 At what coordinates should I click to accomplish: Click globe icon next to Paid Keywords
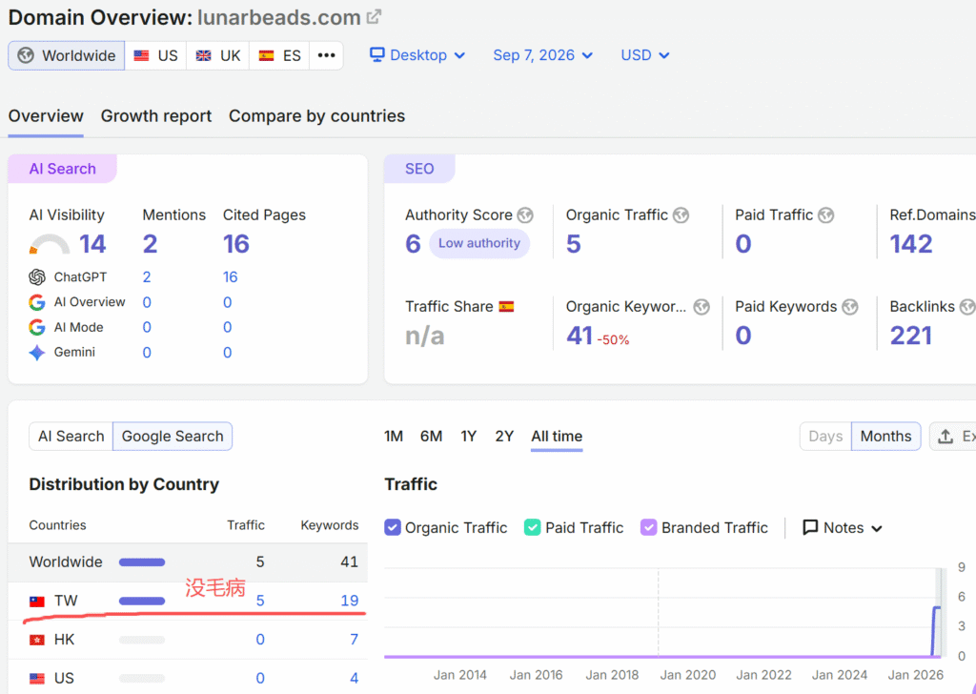[x=849, y=307]
